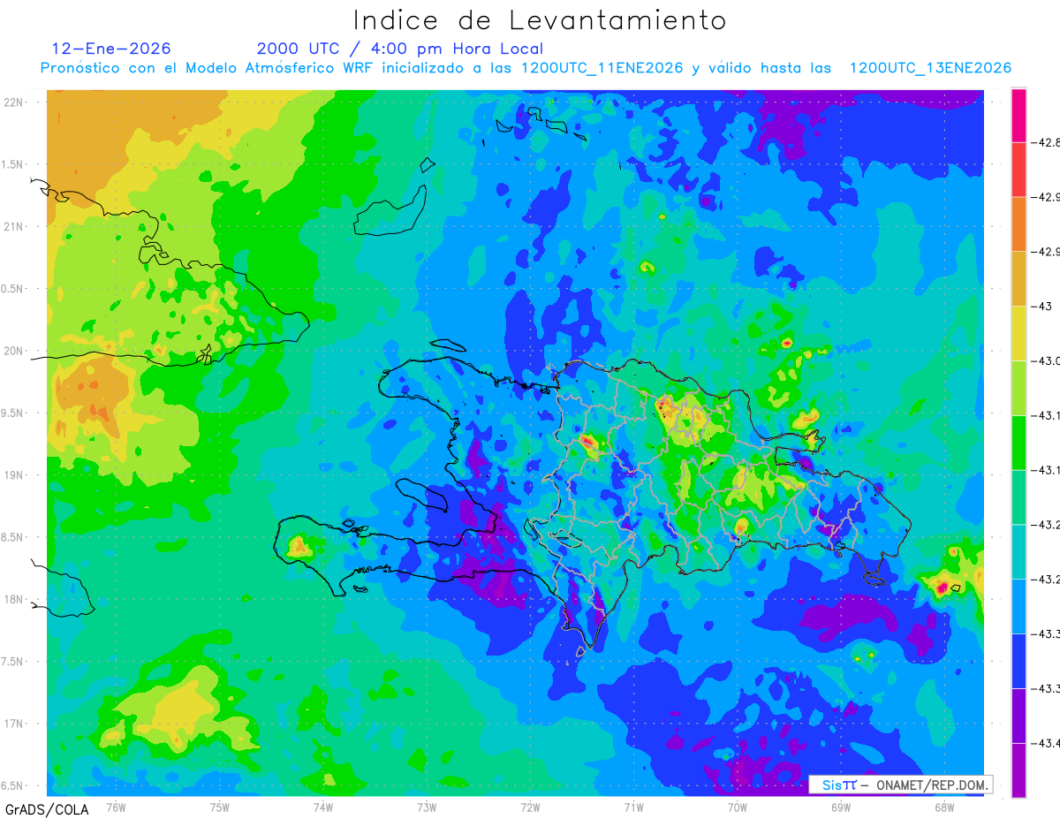1060x819 pixels.
Task: Select the '-43' legend value
Action: click(1041, 306)
